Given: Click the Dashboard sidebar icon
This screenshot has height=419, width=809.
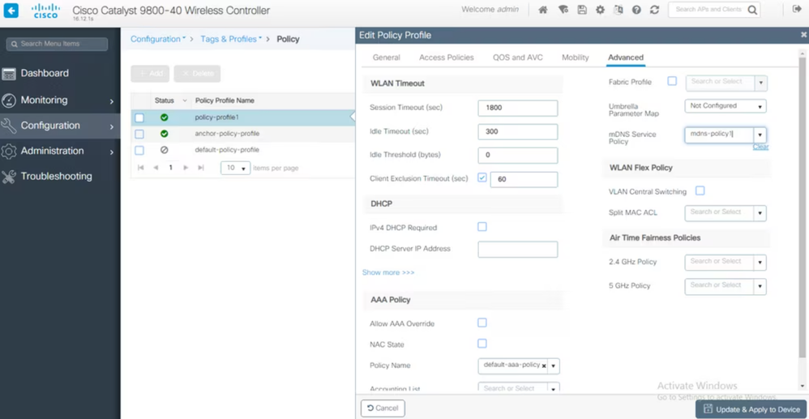Looking at the screenshot, I should point(9,74).
